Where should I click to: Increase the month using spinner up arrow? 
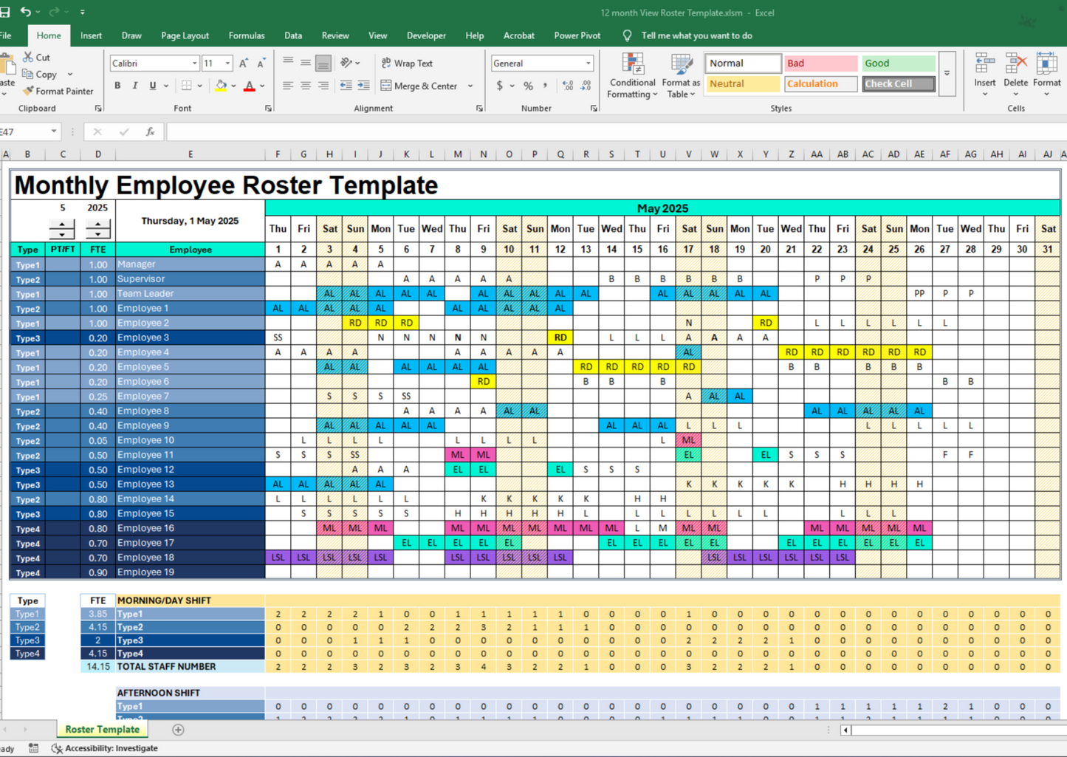click(x=62, y=225)
